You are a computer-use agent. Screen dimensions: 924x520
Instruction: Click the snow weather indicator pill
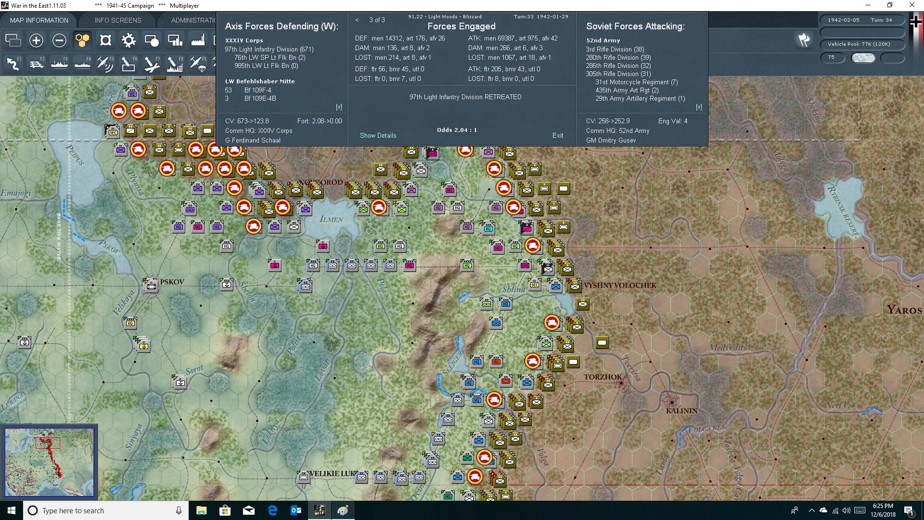pyautogui.click(x=863, y=57)
